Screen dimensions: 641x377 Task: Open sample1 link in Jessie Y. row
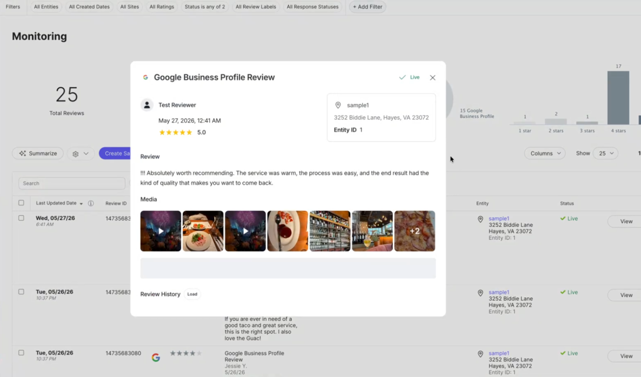[499, 353]
